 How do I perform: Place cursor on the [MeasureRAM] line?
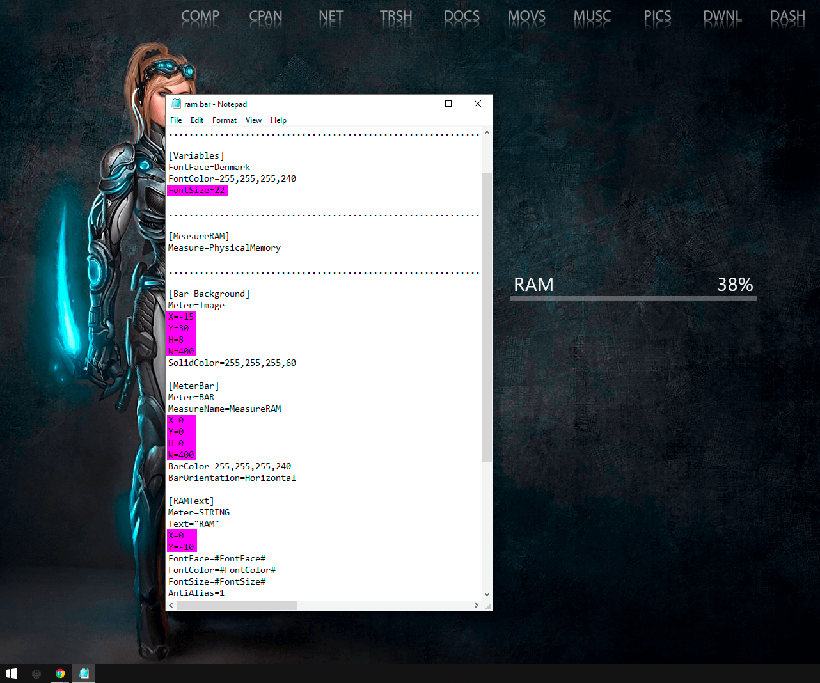(x=199, y=237)
